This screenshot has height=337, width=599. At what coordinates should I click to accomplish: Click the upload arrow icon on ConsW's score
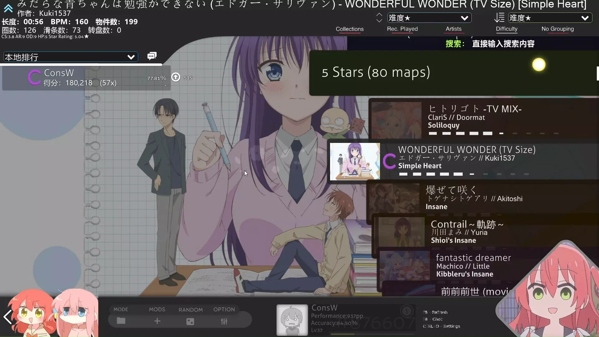(x=176, y=77)
